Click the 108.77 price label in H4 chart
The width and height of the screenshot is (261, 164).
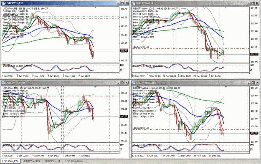pos(254,54)
